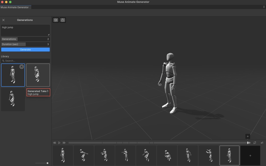Select the second library thumbnail of crouching figure
This screenshot has height=166, width=266.
click(38, 75)
